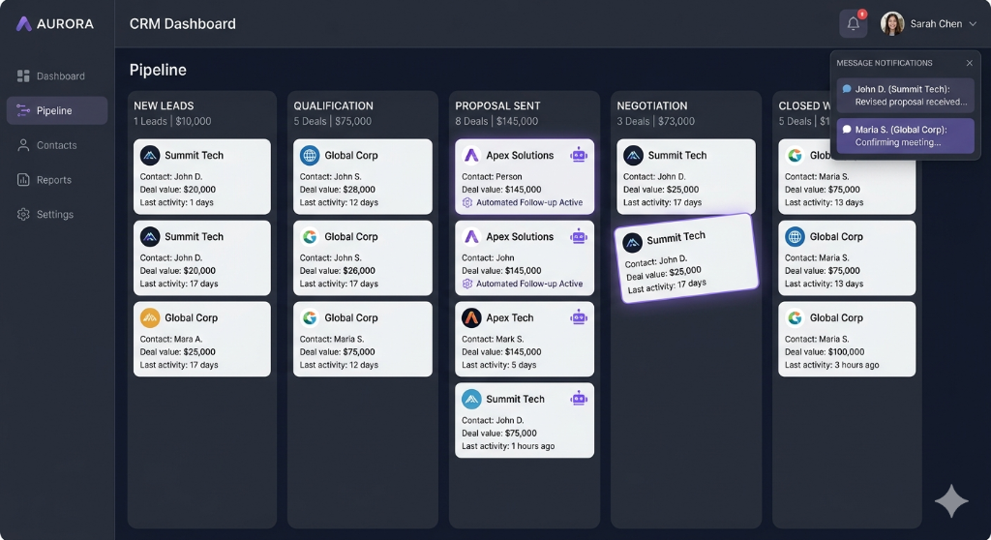The width and height of the screenshot is (991, 540).
Task: Click '8 Deals | $145,000' summary text
Action: [496, 121]
